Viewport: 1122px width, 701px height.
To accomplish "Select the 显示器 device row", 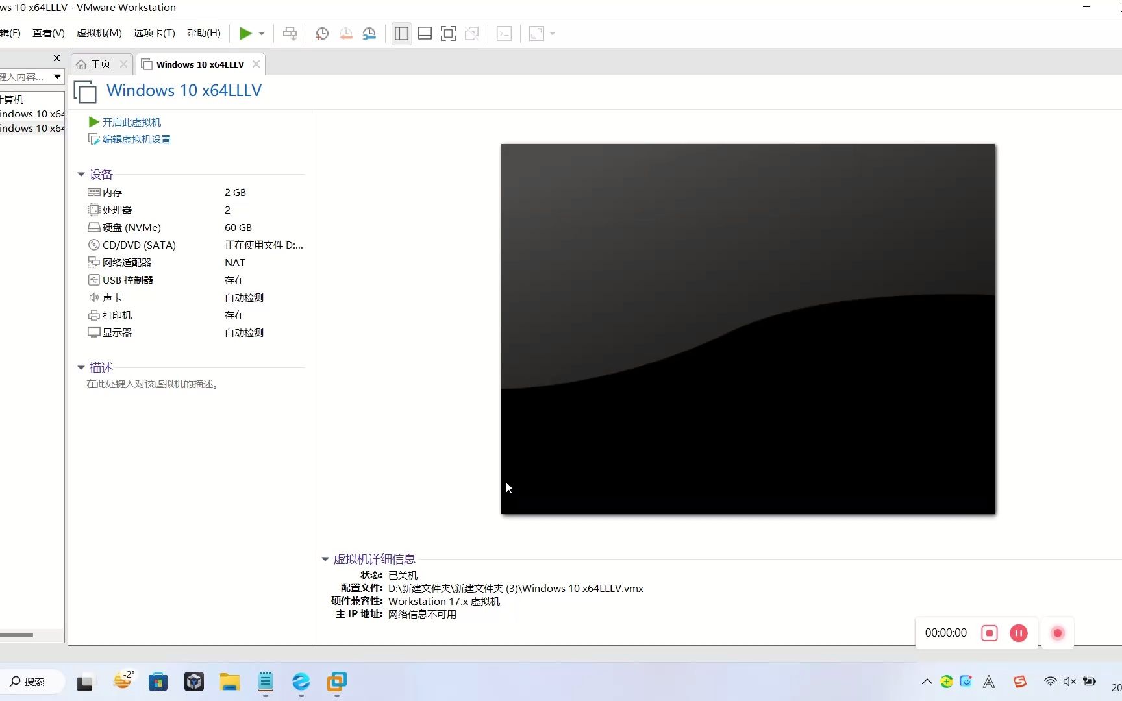I will [x=195, y=332].
